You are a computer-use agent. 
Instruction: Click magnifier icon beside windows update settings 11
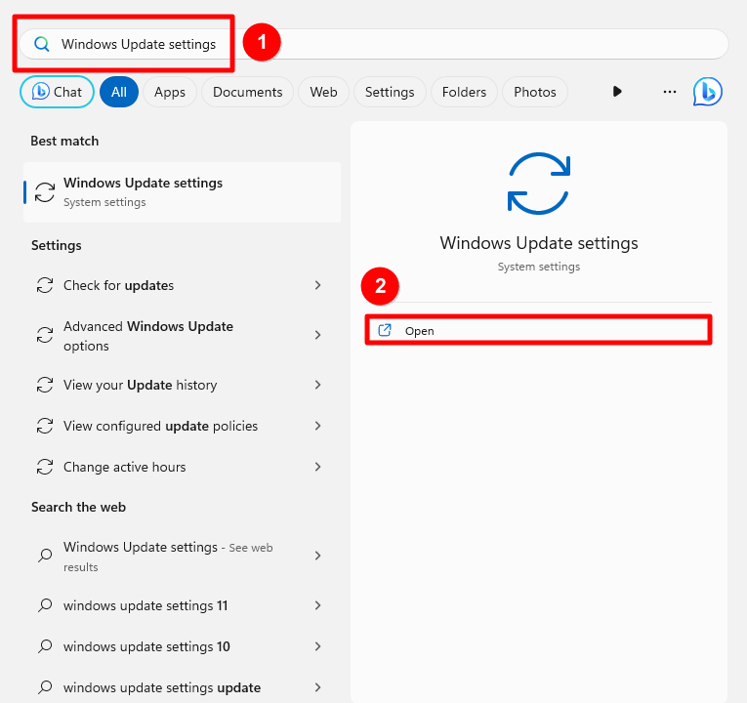[45, 605]
